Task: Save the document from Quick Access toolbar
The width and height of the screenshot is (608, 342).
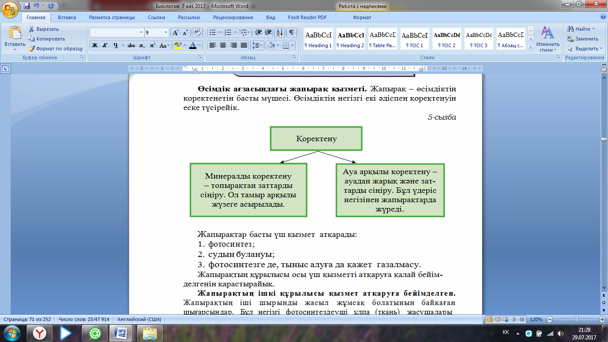Action: [27, 6]
